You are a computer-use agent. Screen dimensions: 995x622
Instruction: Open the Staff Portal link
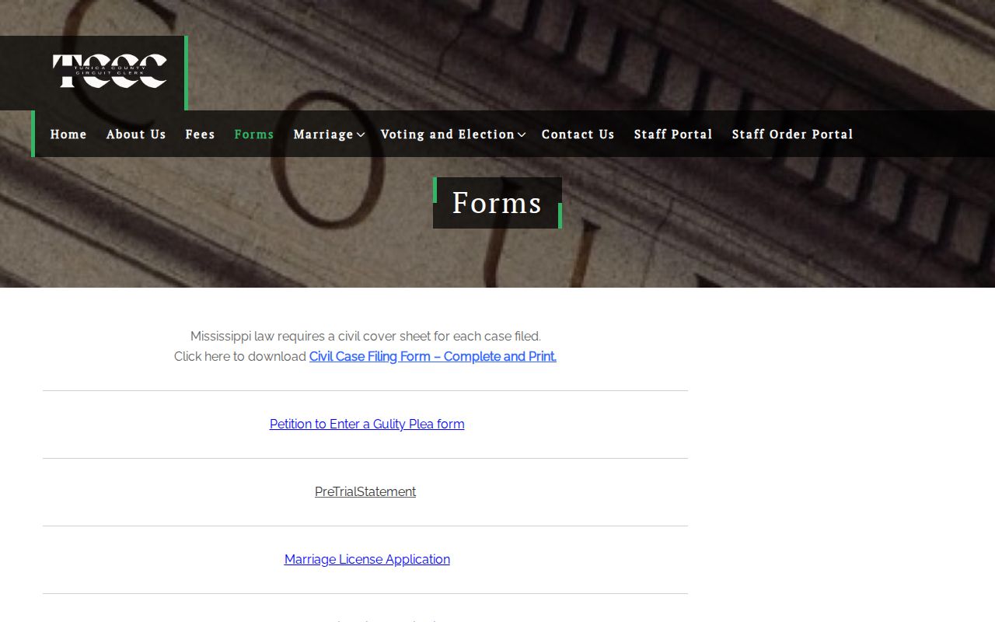point(673,135)
